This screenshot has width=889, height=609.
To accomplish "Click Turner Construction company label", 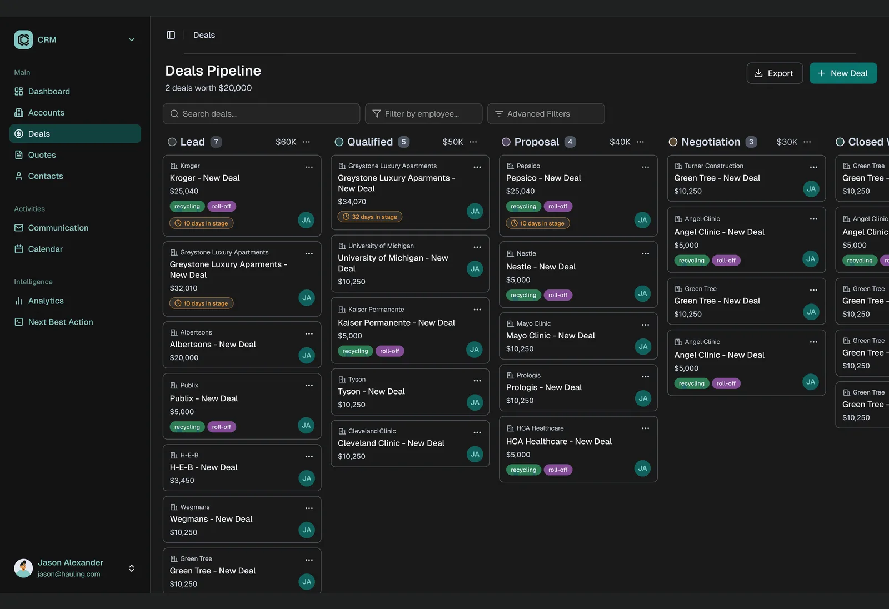I will click(x=714, y=166).
